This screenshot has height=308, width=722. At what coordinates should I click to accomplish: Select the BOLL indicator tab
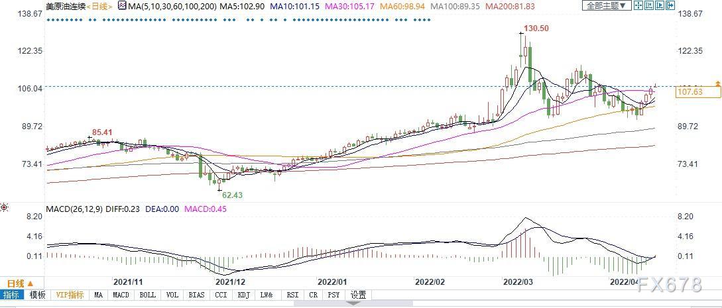pyautogui.click(x=148, y=295)
